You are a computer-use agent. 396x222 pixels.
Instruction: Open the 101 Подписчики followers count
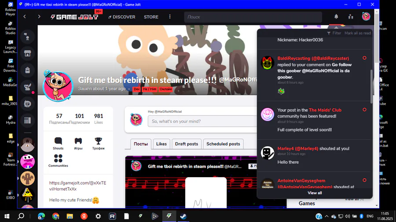(79, 119)
